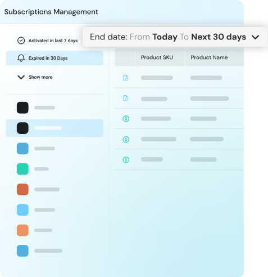Image resolution: width=268 pixels, height=277 pixels.
Task: Click the third row's green dollar coin icon
Action: 126,119
